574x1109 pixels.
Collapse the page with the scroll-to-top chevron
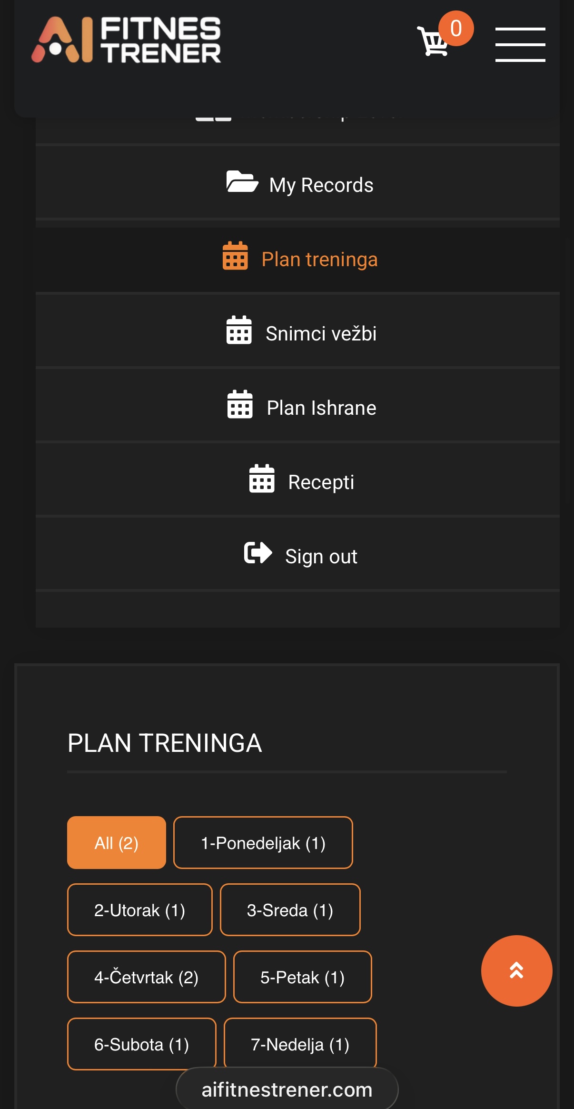point(516,971)
